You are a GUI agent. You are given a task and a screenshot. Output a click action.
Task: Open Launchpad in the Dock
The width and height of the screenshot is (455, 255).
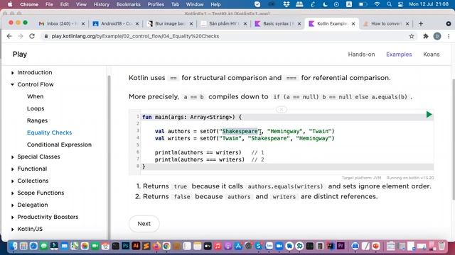[x=23, y=246]
